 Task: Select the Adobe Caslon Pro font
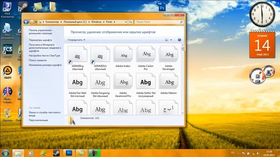click(146, 58)
